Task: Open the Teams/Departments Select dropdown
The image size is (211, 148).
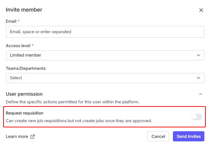Action: point(101,78)
